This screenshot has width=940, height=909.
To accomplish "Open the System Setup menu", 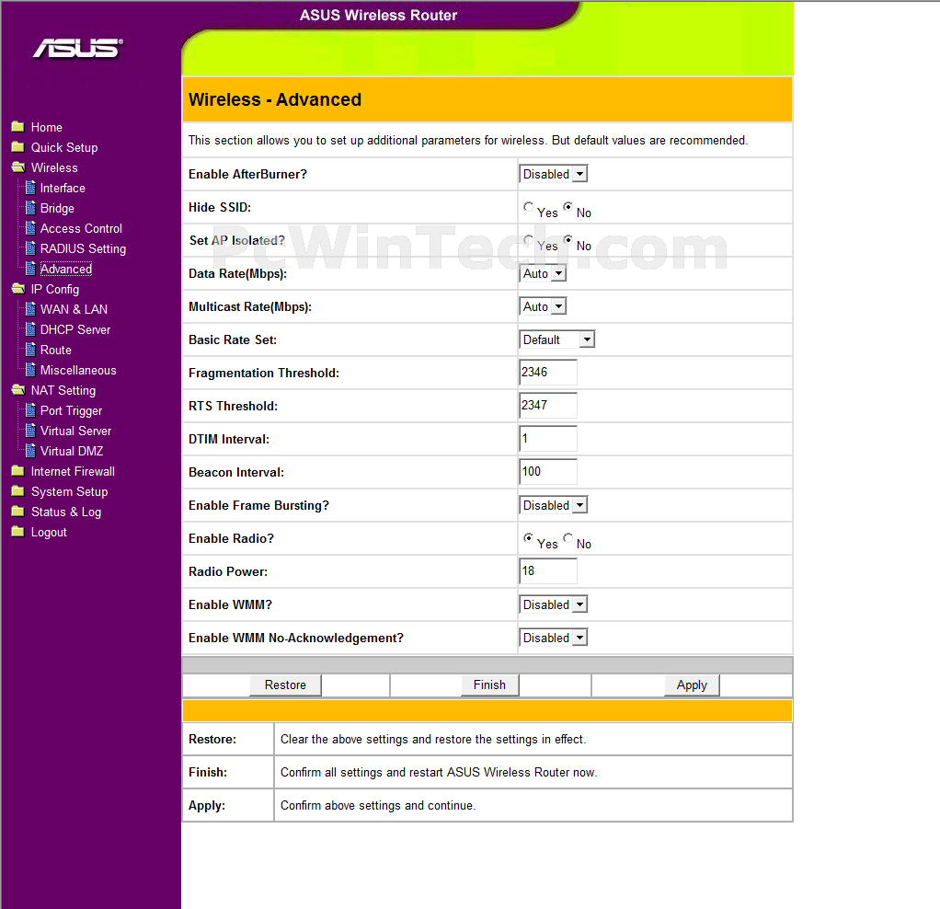I will point(70,491).
